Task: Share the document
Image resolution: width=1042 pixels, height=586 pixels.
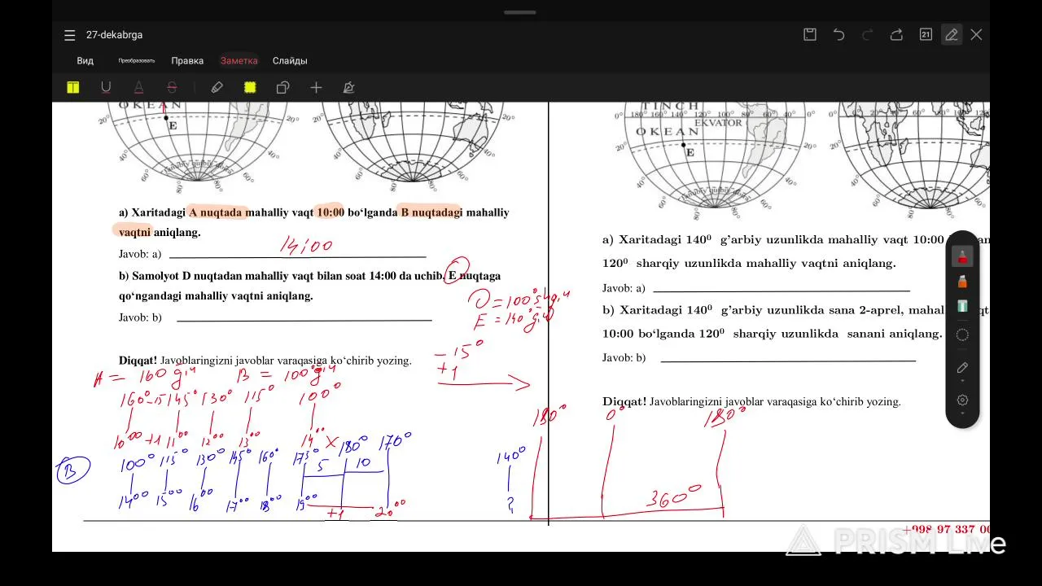Action: 896,34
